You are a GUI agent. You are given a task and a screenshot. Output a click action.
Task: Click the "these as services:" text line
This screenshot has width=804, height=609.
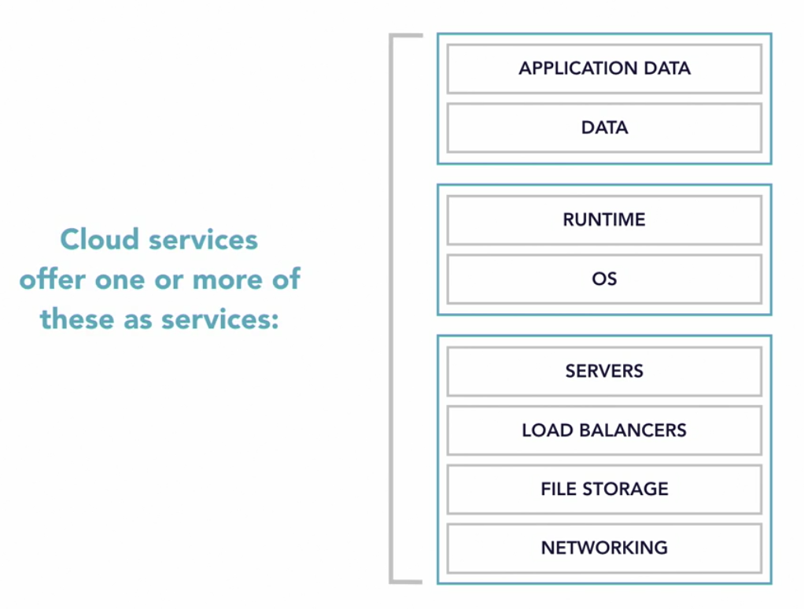(160, 319)
